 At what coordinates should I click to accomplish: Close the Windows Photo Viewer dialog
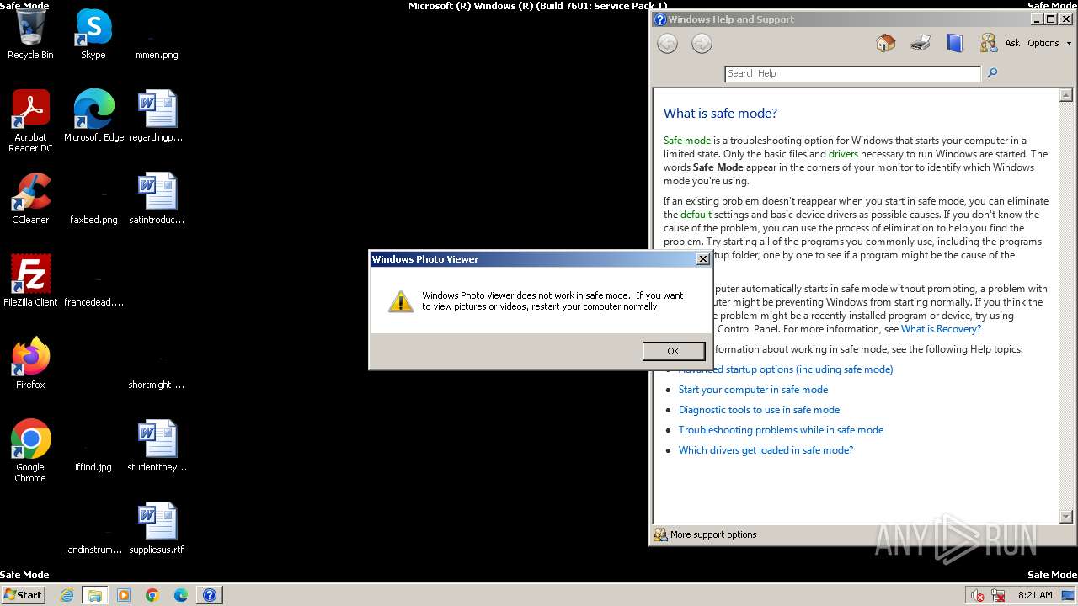(702, 259)
